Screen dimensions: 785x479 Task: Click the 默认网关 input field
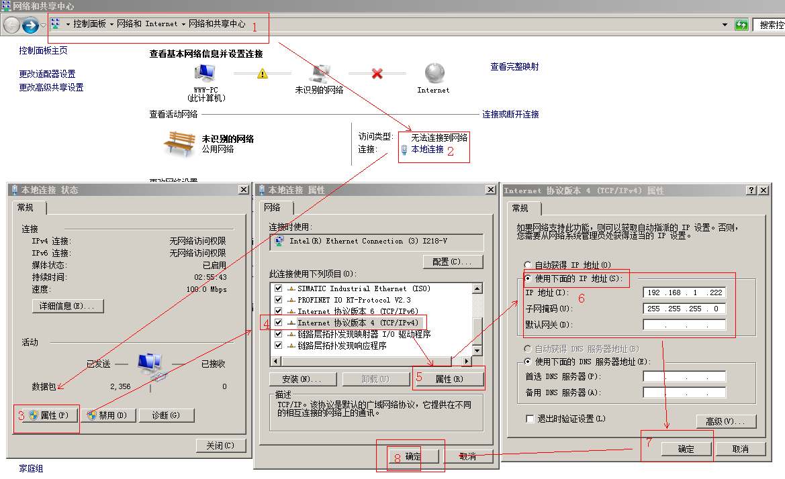click(x=684, y=325)
